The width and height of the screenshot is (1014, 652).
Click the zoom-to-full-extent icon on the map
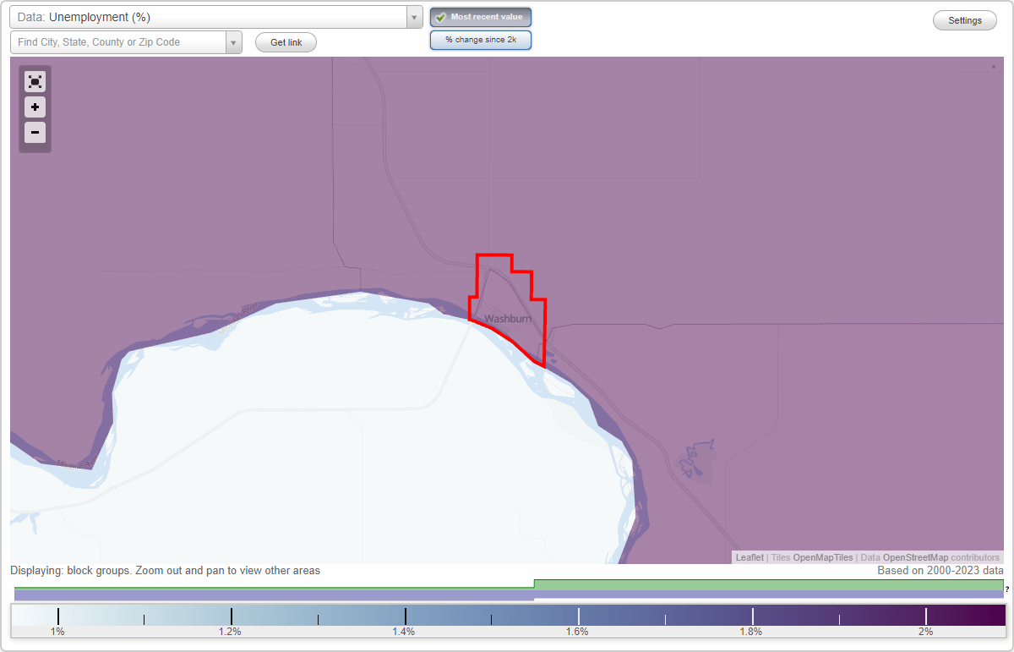tap(35, 81)
